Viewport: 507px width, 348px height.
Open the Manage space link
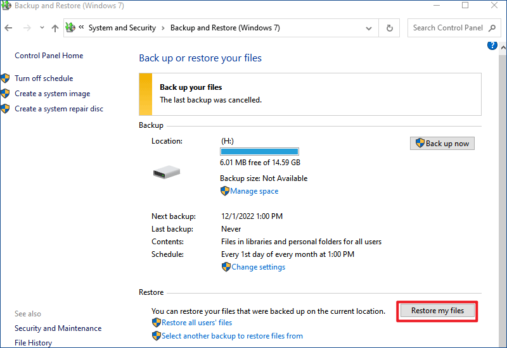tap(254, 191)
